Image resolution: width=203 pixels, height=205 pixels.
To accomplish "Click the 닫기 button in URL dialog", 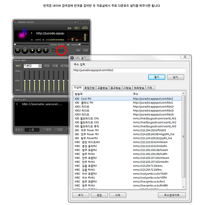I will point(175,77).
